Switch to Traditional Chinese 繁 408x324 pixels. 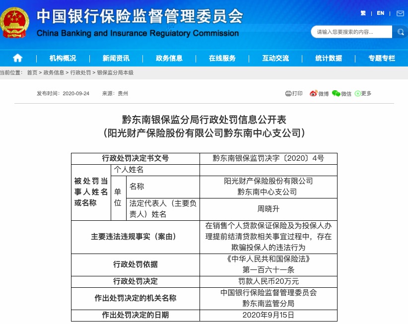[363, 13]
